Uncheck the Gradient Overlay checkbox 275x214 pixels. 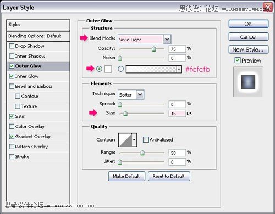click(12, 137)
